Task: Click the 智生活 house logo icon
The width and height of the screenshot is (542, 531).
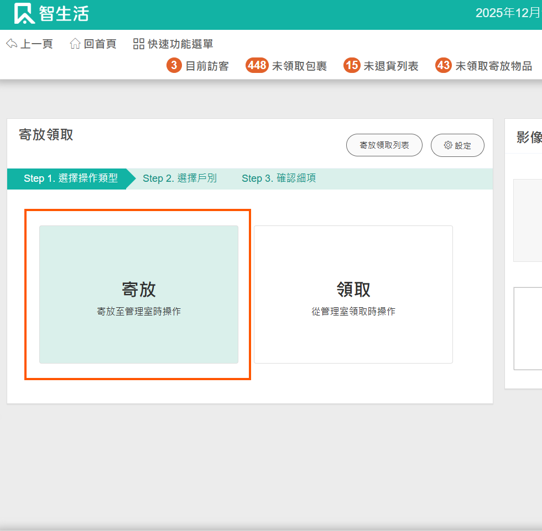Action: 24,14
